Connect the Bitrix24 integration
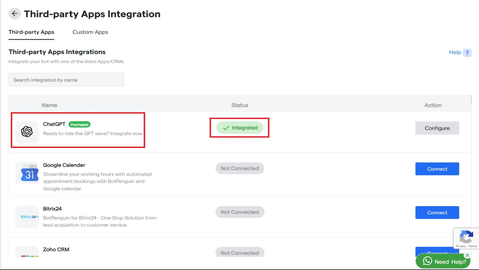The height and width of the screenshot is (270, 479). [x=437, y=213]
